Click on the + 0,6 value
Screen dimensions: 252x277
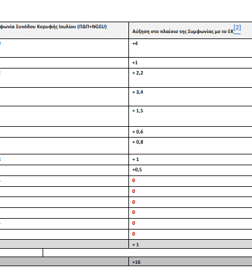137,132
